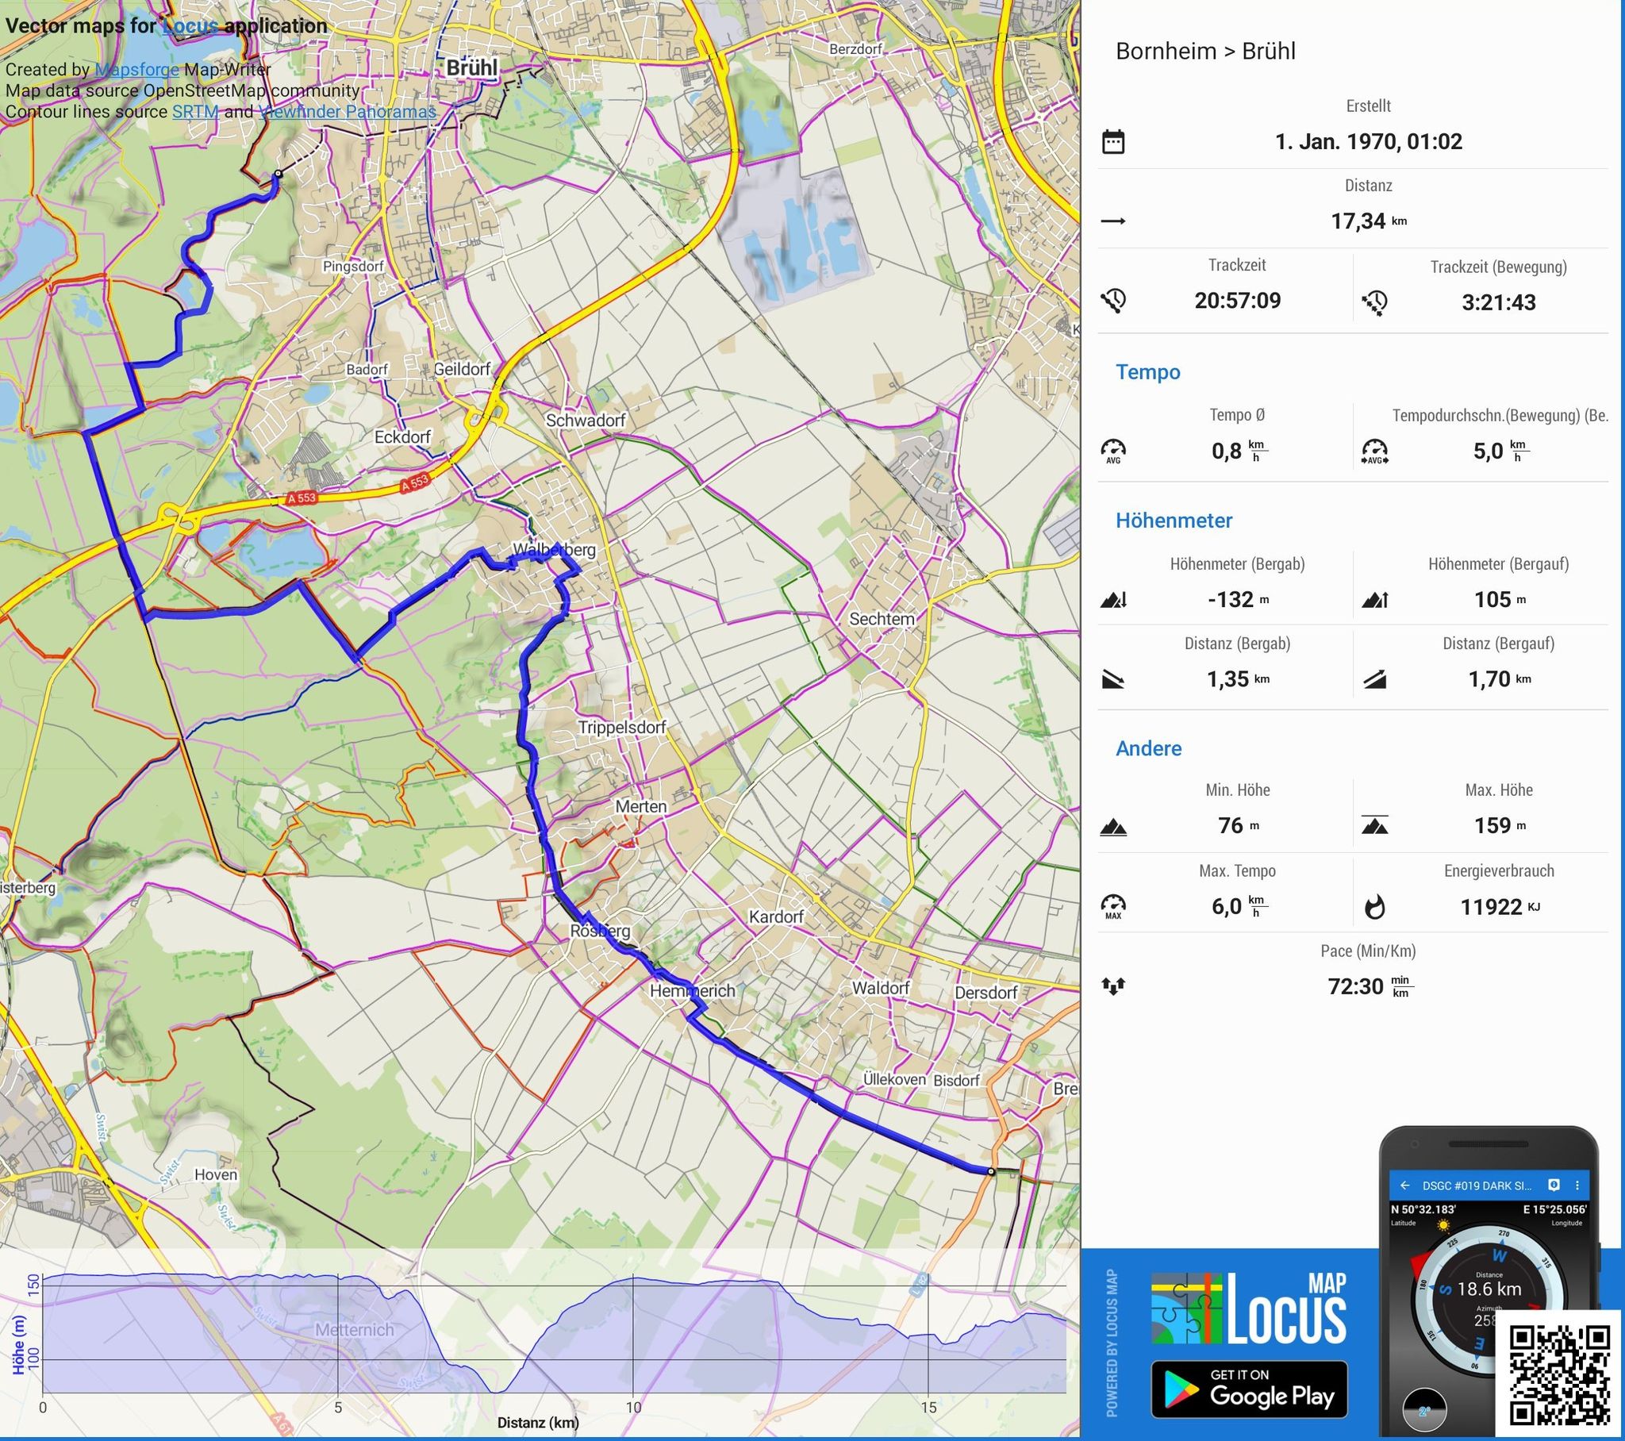Click the Trackzeit clock icon
Viewport: 1625px width, 1441px height.
1113,300
